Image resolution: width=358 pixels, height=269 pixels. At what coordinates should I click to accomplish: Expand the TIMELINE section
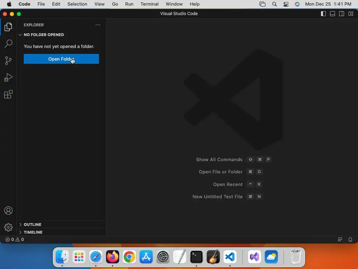(61, 232)
